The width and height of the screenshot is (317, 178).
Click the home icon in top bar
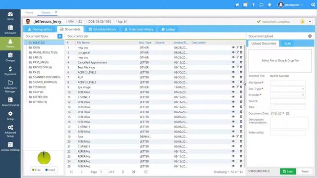click(x=237, y=4)
